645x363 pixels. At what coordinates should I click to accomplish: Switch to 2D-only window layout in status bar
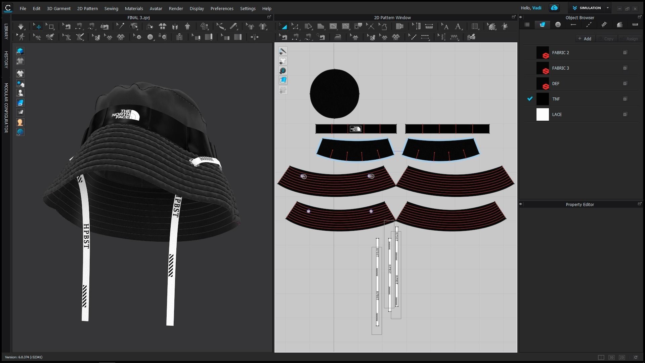point(622,357)
